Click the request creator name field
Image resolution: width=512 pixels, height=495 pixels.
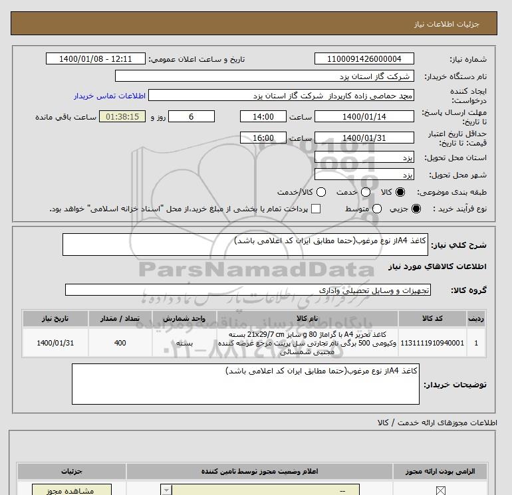point(281,96)
